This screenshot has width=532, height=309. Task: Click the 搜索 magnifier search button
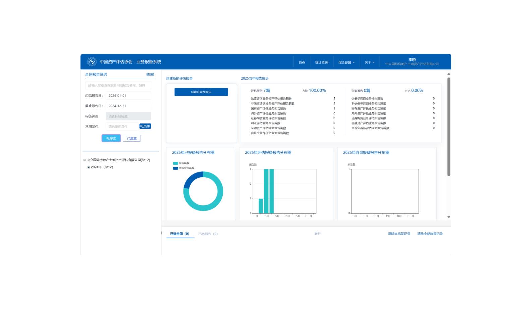[x=111, y=138]
